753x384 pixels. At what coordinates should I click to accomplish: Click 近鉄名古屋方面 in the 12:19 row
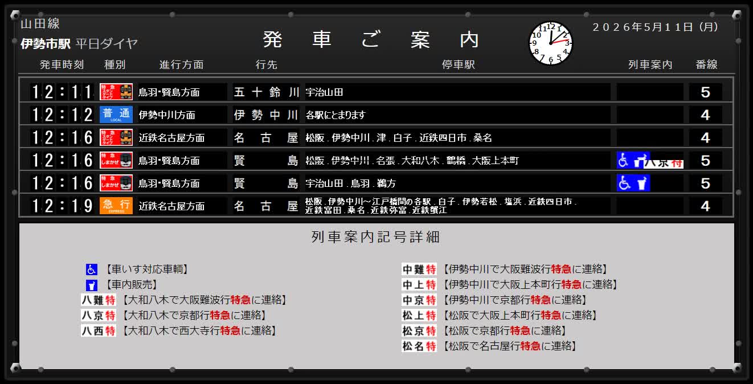pos(171,206)
